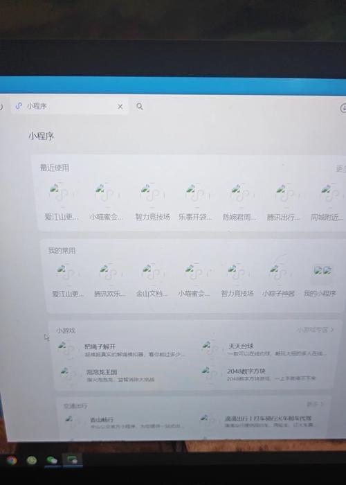Open the first mini program under 交通出行
346x485 pixels.
tap(124, 422)
